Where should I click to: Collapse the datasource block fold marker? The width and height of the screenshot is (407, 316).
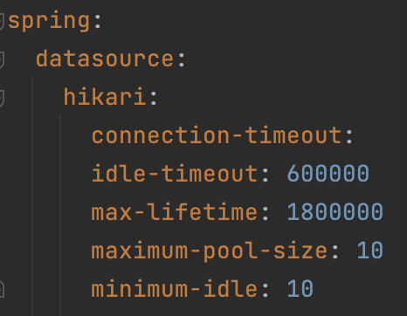point(2,60)
